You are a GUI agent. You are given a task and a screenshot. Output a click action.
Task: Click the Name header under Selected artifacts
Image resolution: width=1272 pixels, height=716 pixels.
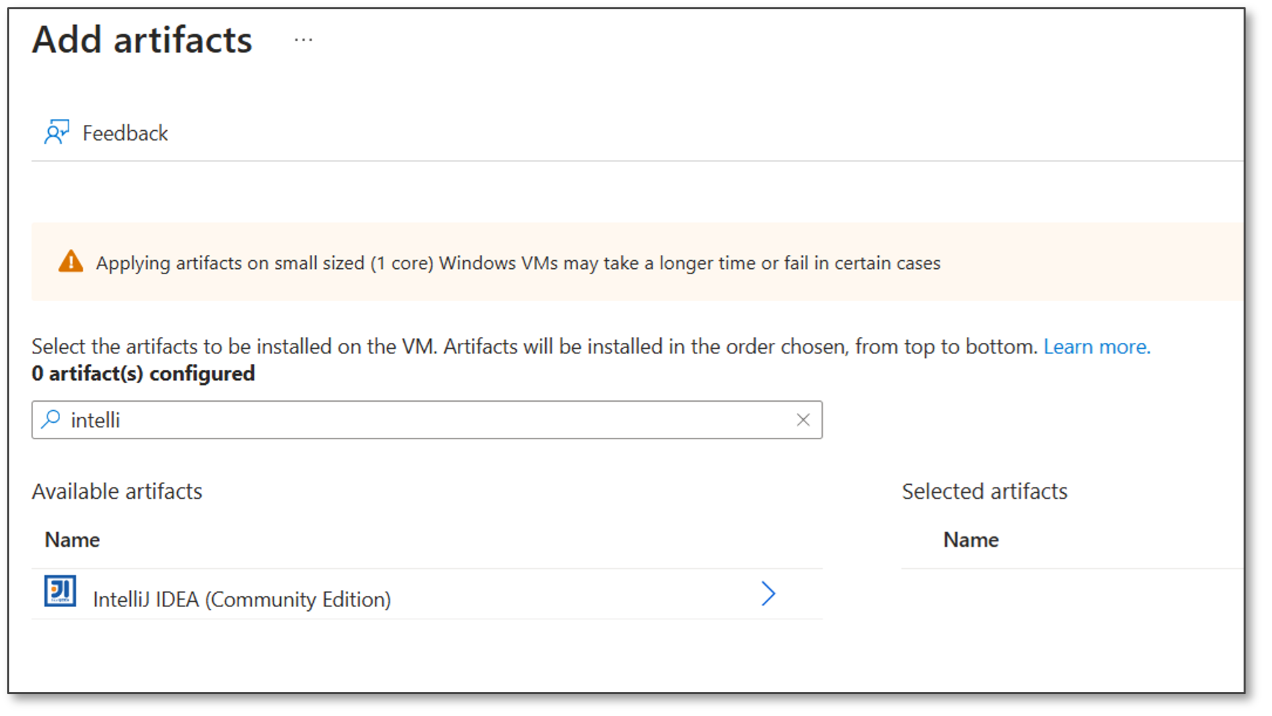tap(971, 540)
